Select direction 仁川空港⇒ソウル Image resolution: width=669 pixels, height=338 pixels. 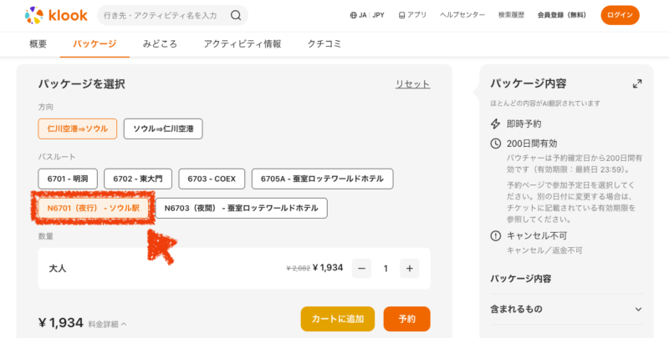78,129
